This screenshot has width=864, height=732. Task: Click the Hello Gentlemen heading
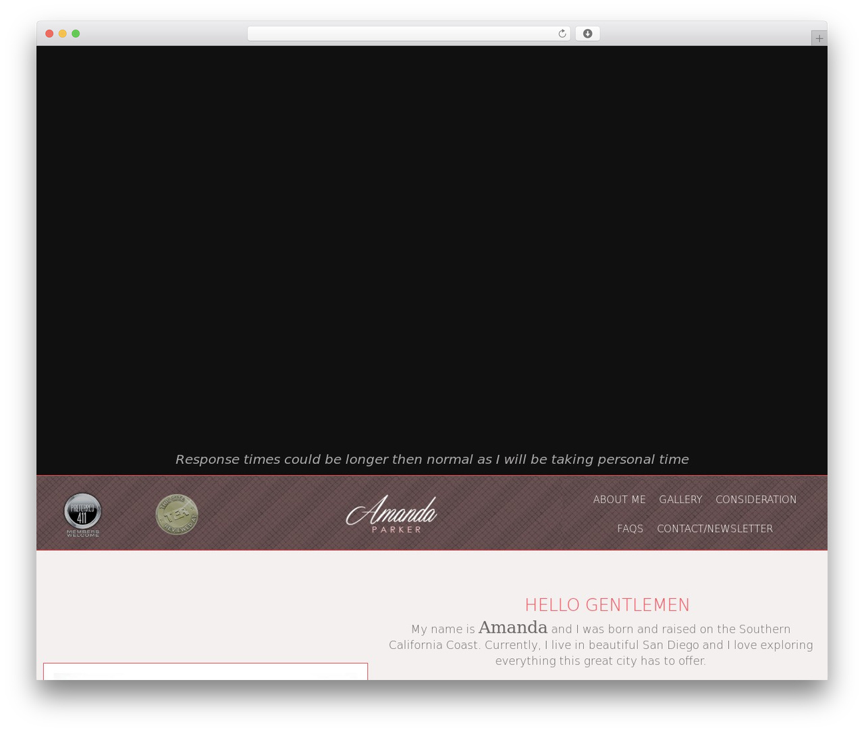point(607,604)
